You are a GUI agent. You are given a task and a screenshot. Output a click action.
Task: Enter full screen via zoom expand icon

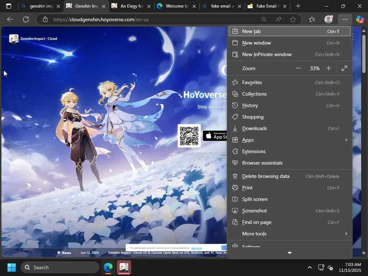(344, 68)
